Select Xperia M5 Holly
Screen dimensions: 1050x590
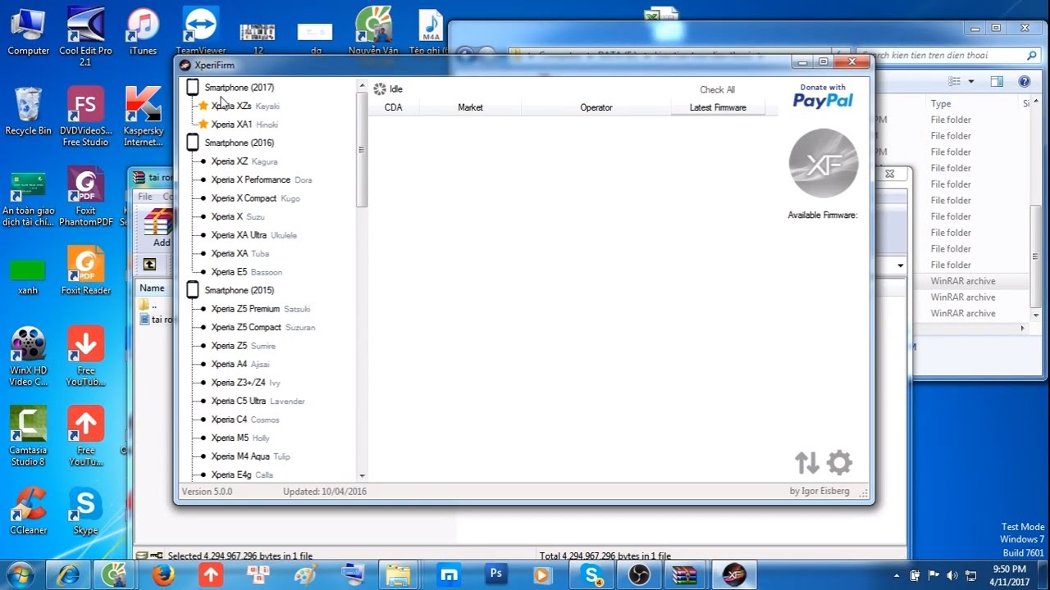[240, 438]
